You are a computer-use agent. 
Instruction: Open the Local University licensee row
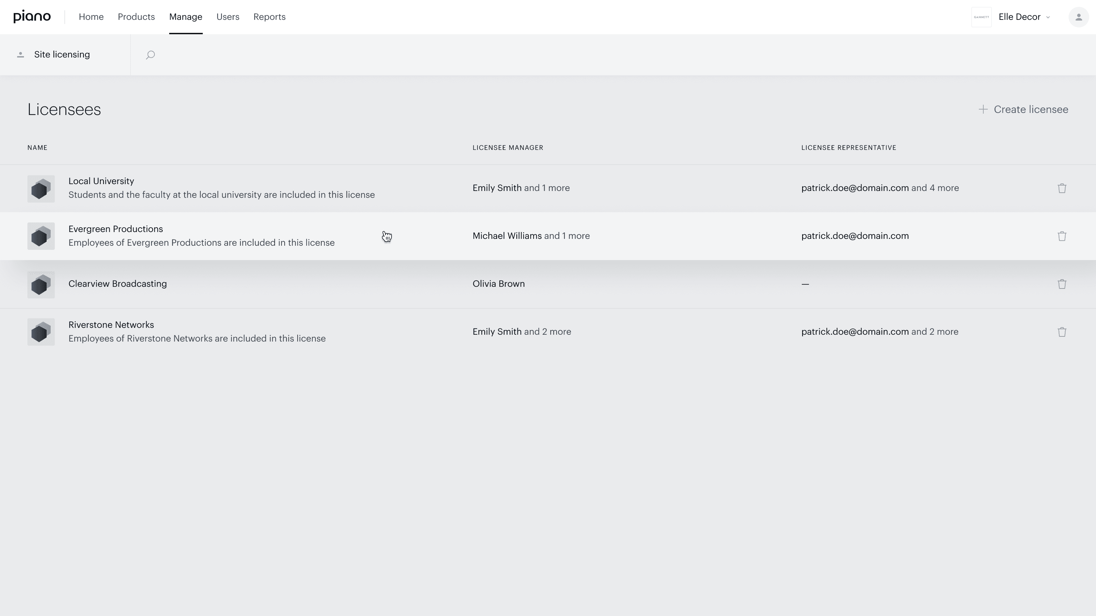pyautogui.click(x=101, y=181)
